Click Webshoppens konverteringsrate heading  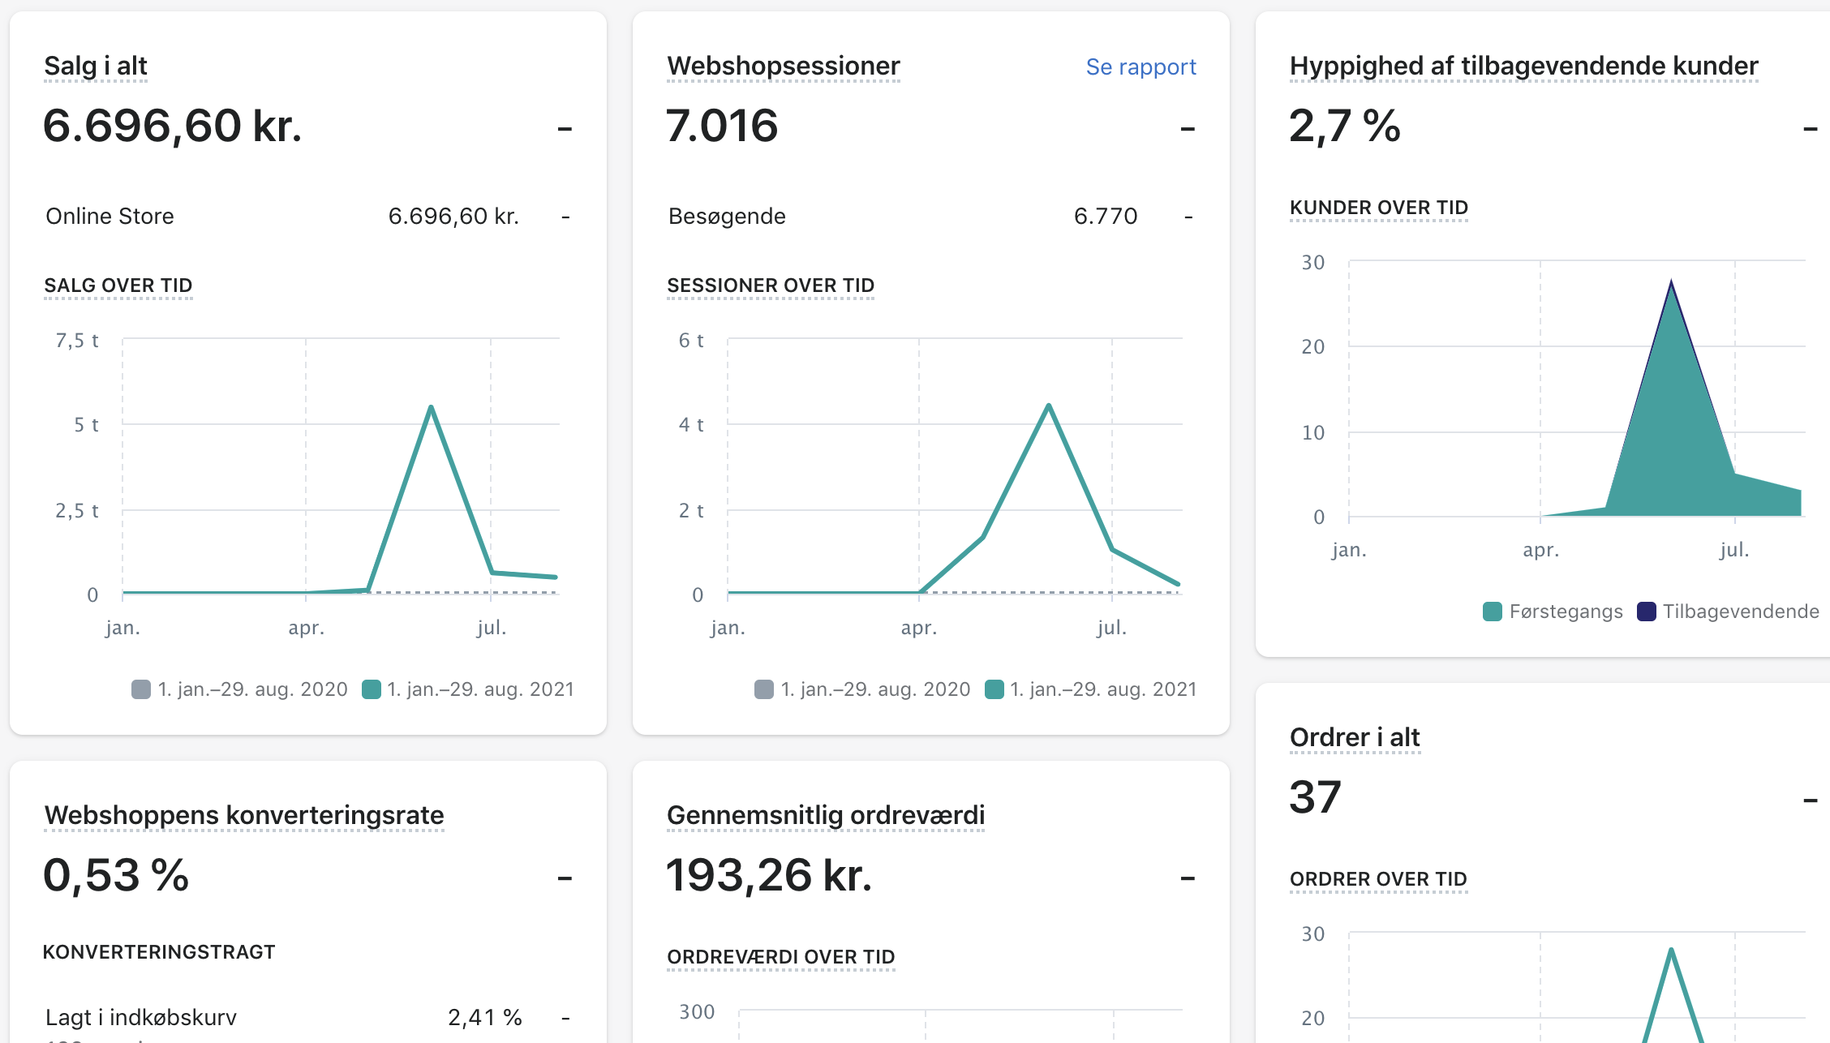coord(244,815)
